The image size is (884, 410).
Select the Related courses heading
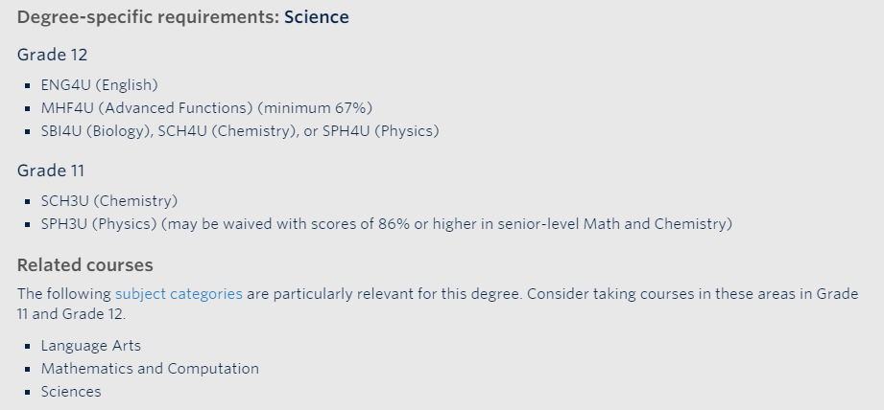coord(85,265)
